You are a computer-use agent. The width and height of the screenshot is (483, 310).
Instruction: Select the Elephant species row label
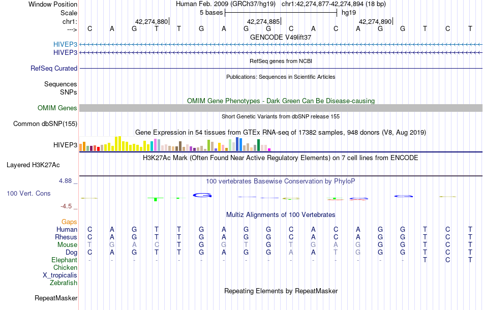tap(65, 260)
